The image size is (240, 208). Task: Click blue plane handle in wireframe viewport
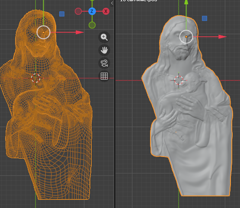(62, 14)
